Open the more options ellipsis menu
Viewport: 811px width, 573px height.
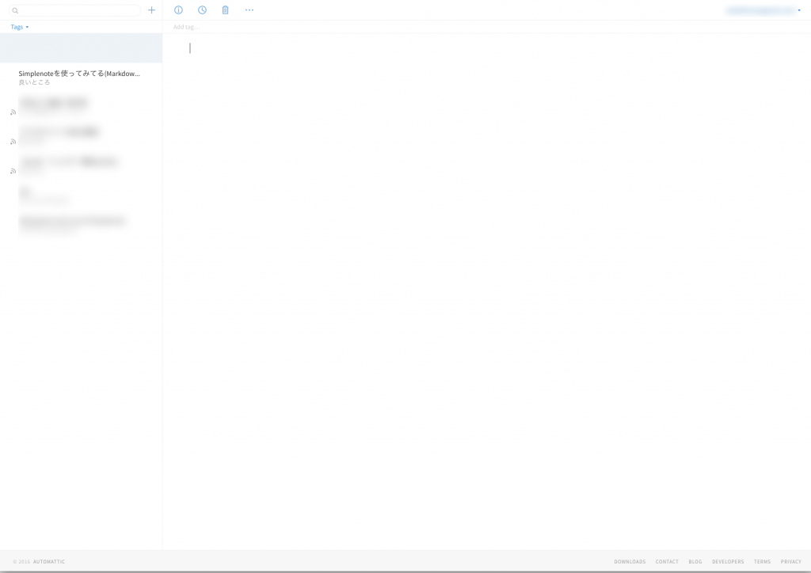point(249,10)
